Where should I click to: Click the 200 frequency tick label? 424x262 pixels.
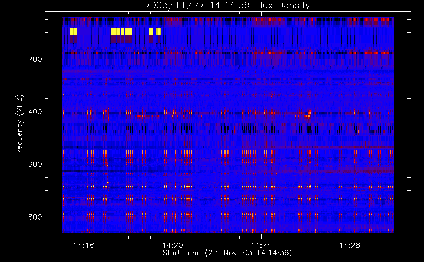35,59
